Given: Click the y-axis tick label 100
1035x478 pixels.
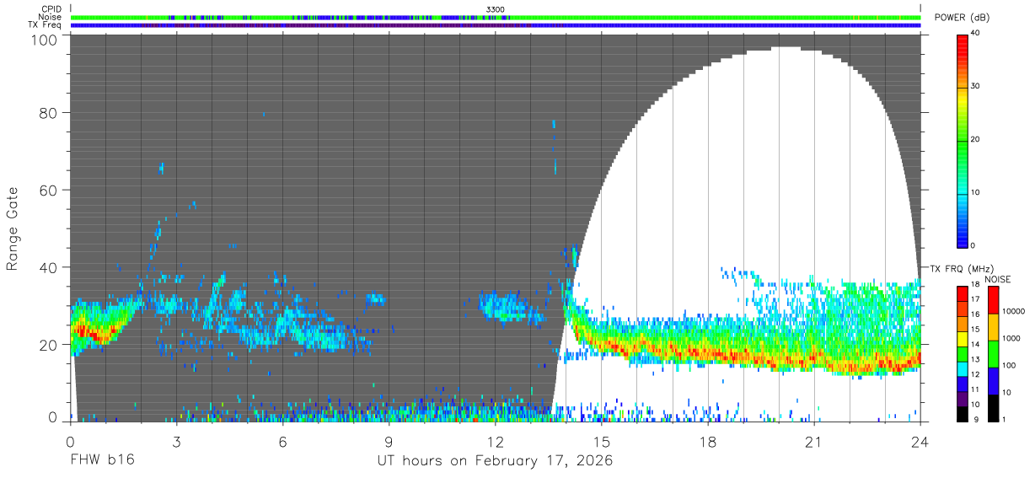Looking at the screenshot, I should click(44, 40).
